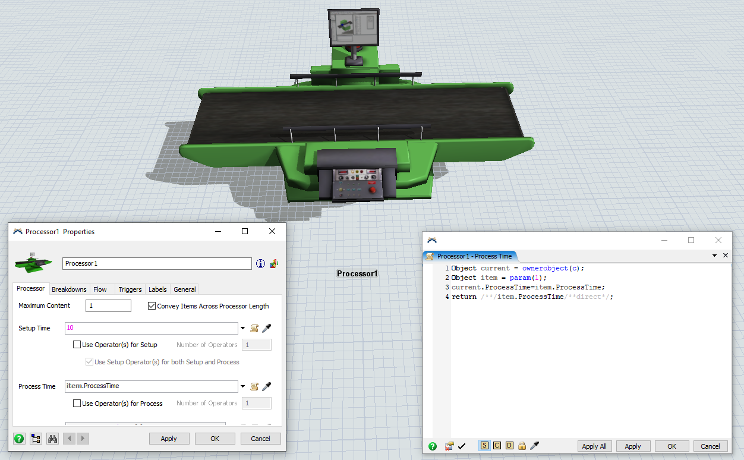This screenshot has height=460, width=744.
Task: Enable Use Operator(s) for Process
Action: (77, 404)
